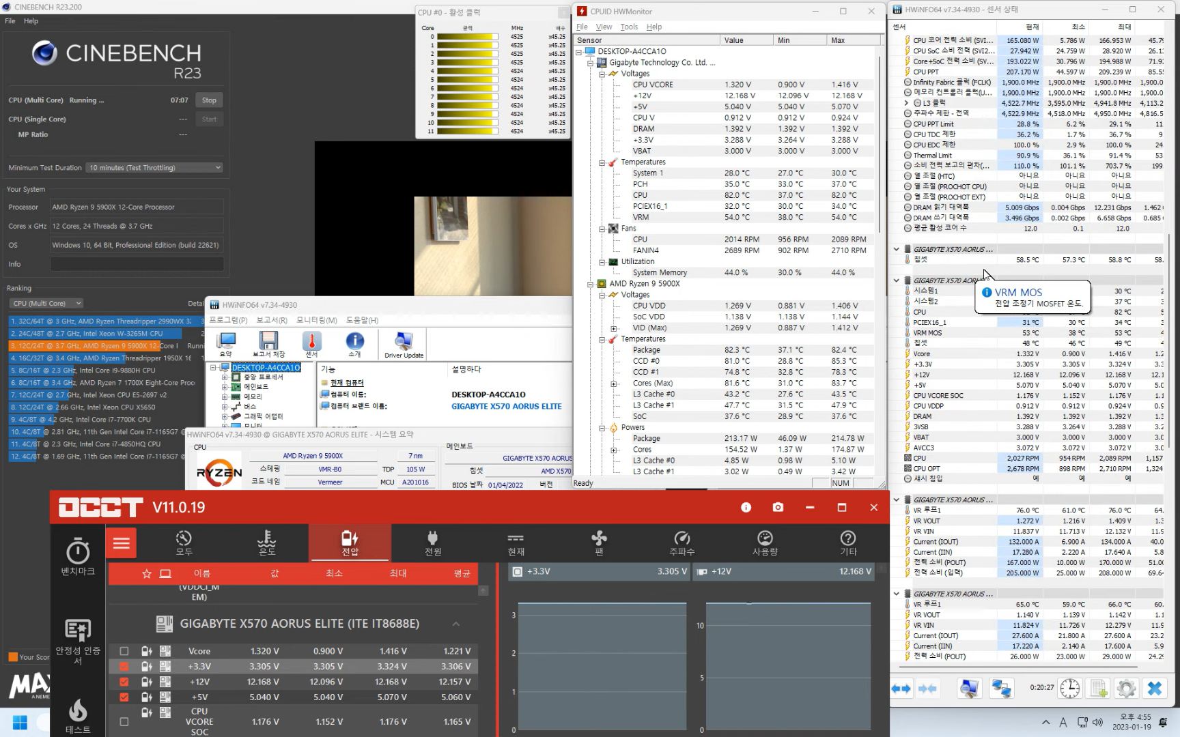Open Cinebench File menu
This screenshot has width=1180, height=737.
click(x=10, y=21)
